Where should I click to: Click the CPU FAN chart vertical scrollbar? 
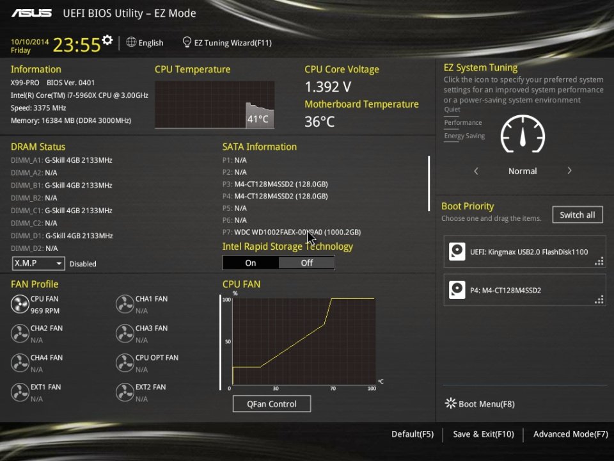[x=220, y=342]
